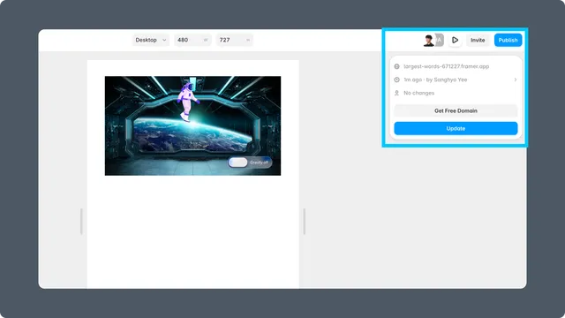Screen dimensions: 565x318
Task: Click the blue Update button
Action: click(456, 128)
